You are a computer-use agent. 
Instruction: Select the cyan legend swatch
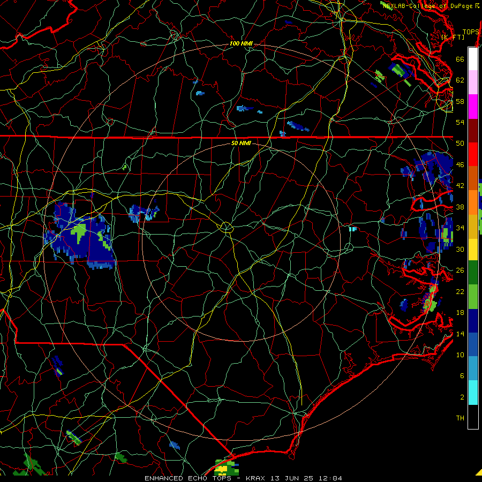coord(473,393)
